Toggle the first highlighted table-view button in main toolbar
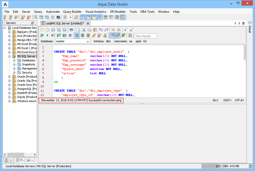The height and width of the screenshot is (171, 255). point(83,17)
